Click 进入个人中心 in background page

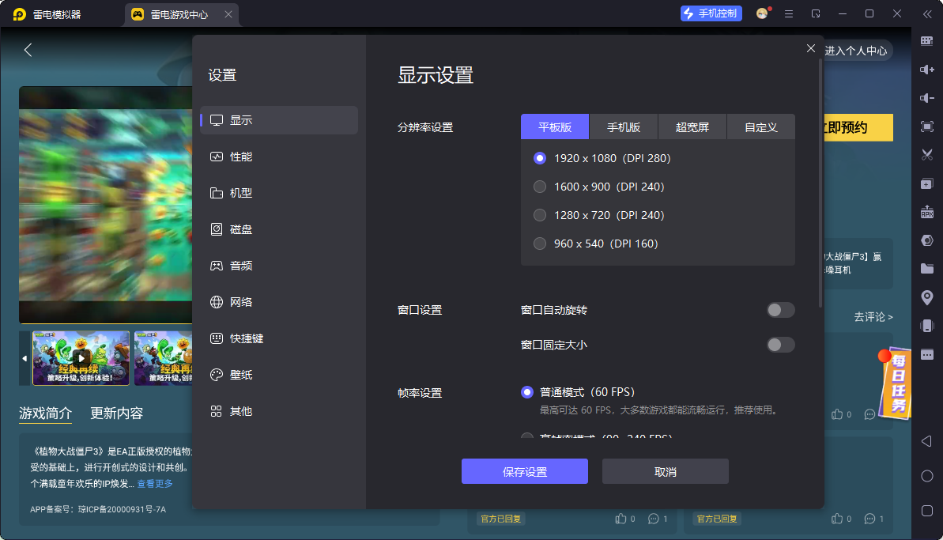coord(856,51)
